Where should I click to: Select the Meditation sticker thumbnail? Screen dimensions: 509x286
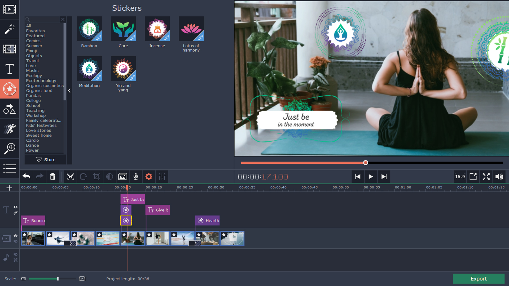89,69
